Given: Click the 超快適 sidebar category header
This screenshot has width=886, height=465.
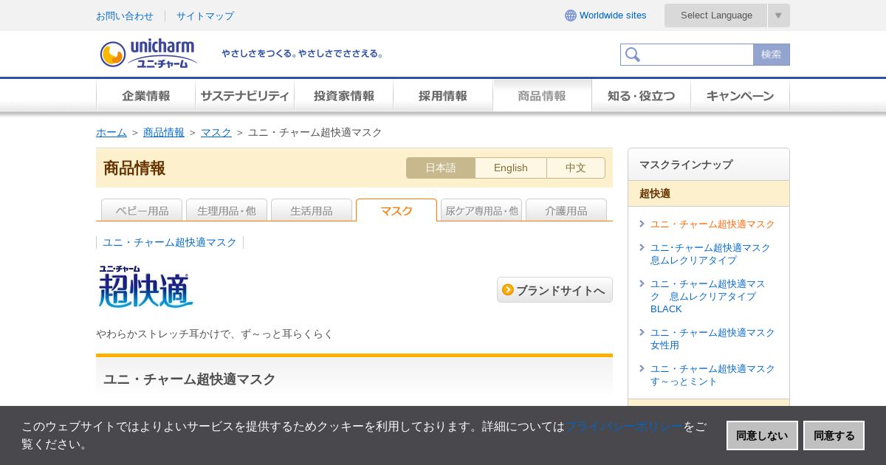Looking at the screenshot, I should pyautogui.click(x=709, y=193).
